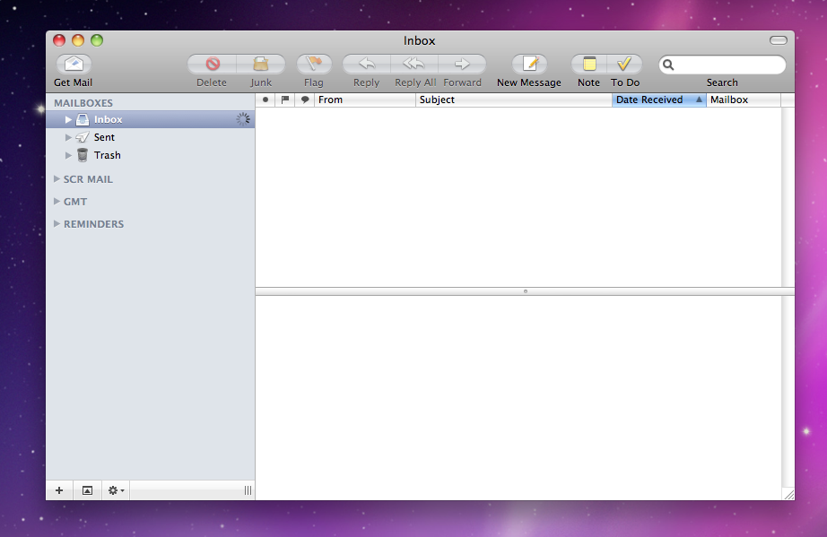Screen dimensions: 827x537
Task: Click the Reply arrow icon
Action: [366, 65]
